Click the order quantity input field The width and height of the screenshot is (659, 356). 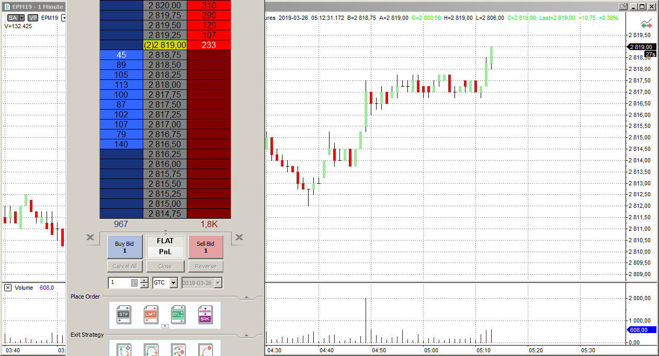[x=119, y=283]
